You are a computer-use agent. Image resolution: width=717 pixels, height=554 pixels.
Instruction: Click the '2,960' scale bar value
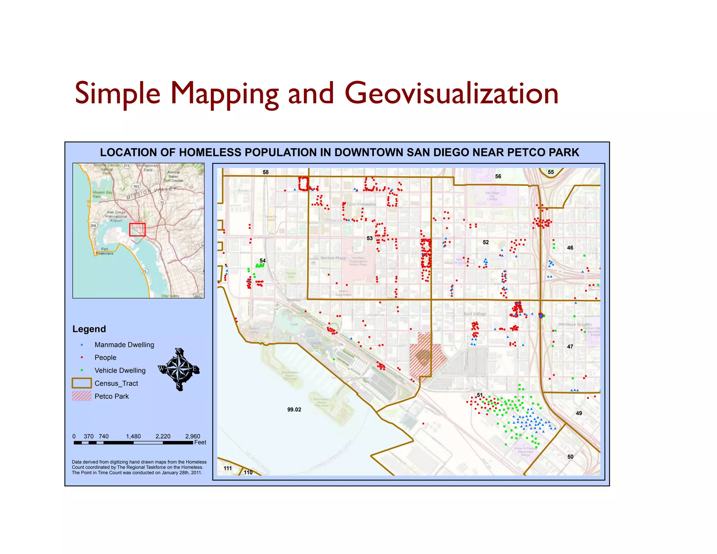[193, 436]
